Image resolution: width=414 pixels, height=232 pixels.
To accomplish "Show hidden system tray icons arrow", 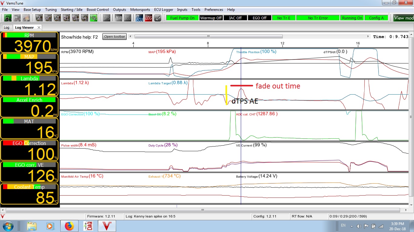I will [x=351, y=226].
